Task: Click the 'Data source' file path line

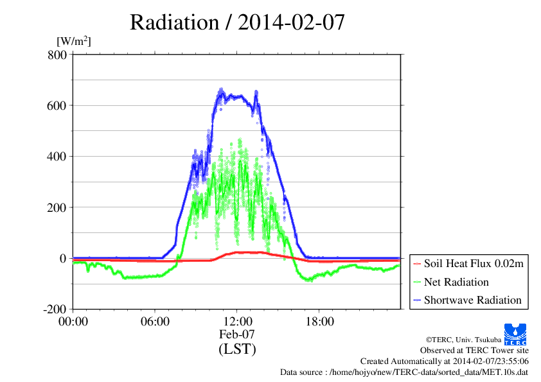Action: click(404, 372)
